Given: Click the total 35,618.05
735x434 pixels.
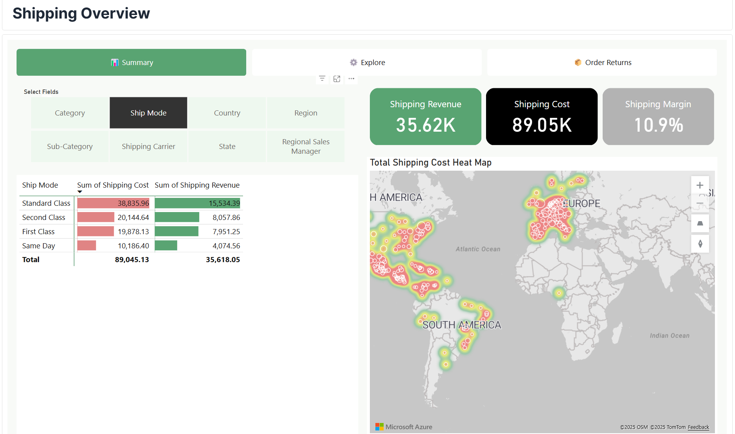Looking at the screenshot, I should (x=223, y=259).
